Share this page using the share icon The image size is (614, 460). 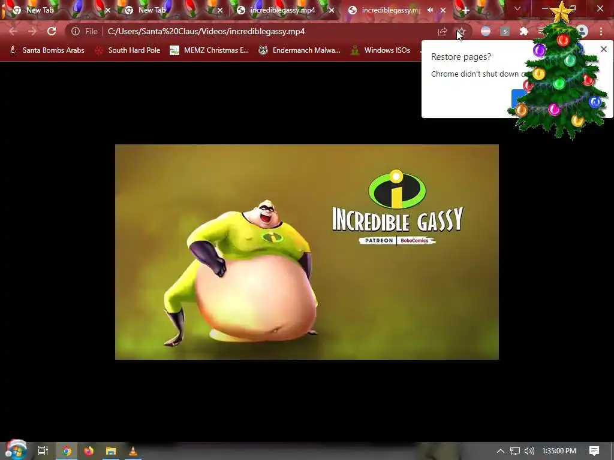click(x=443, y=31)
